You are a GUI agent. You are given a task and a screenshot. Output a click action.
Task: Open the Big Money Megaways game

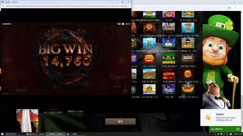169,59
